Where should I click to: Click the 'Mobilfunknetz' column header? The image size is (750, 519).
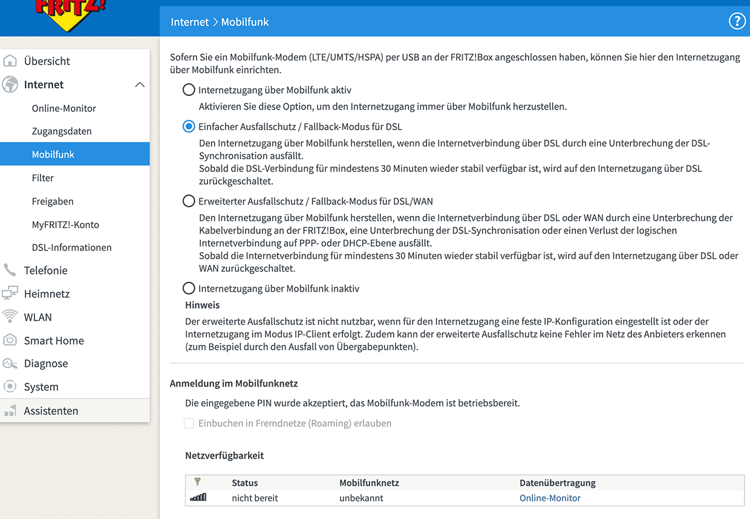point(369,483)
